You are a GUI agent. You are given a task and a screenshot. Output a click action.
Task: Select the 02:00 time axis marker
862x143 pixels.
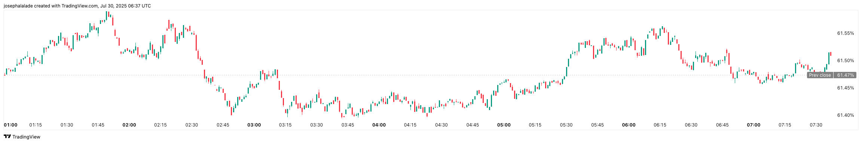tap(129, 125)
